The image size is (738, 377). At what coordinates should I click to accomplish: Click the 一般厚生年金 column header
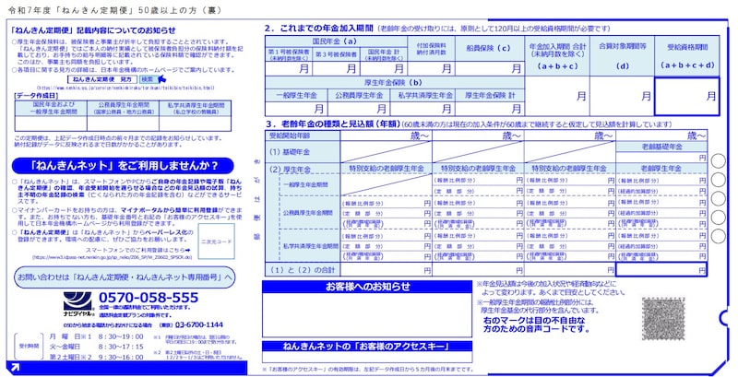pos(296,96)
